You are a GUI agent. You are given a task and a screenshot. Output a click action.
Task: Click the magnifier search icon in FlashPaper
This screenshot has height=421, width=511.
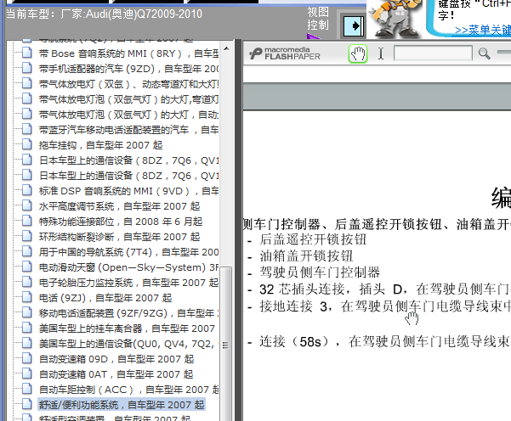tap(484, 53)
